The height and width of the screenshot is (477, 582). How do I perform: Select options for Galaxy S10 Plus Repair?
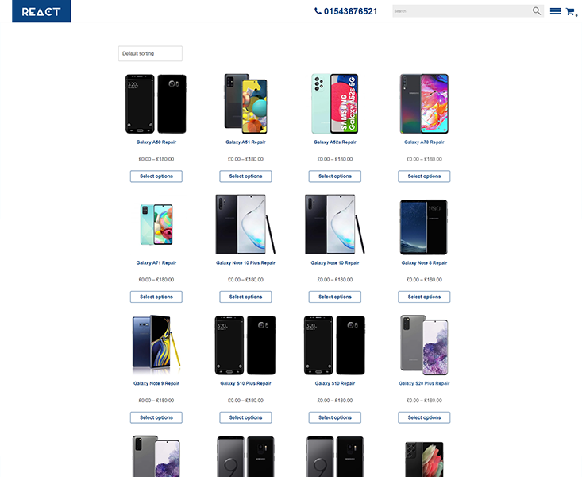tap(245, 417)
